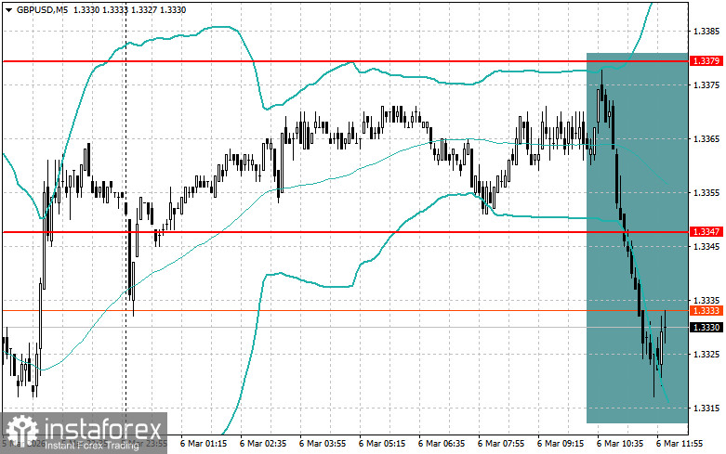Click the 6 Mar 02:35 time label
Viewport: 726px width, 454px height.
(263, 444)
